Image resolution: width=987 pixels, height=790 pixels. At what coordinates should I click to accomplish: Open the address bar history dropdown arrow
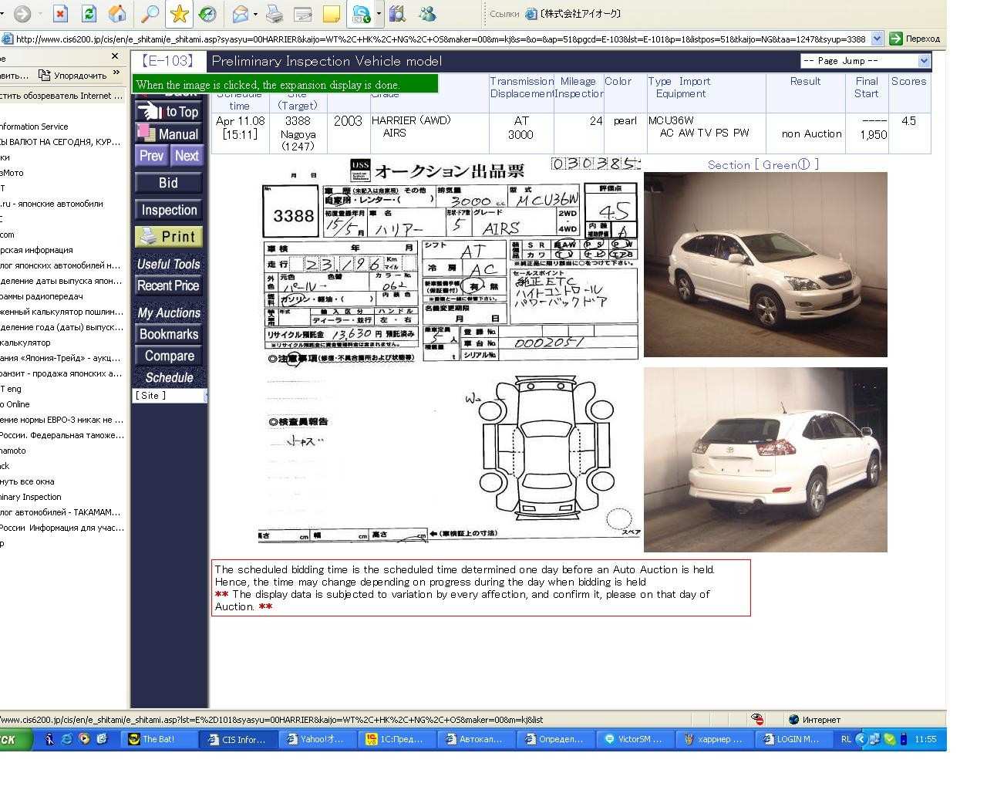tap(877, 39)
